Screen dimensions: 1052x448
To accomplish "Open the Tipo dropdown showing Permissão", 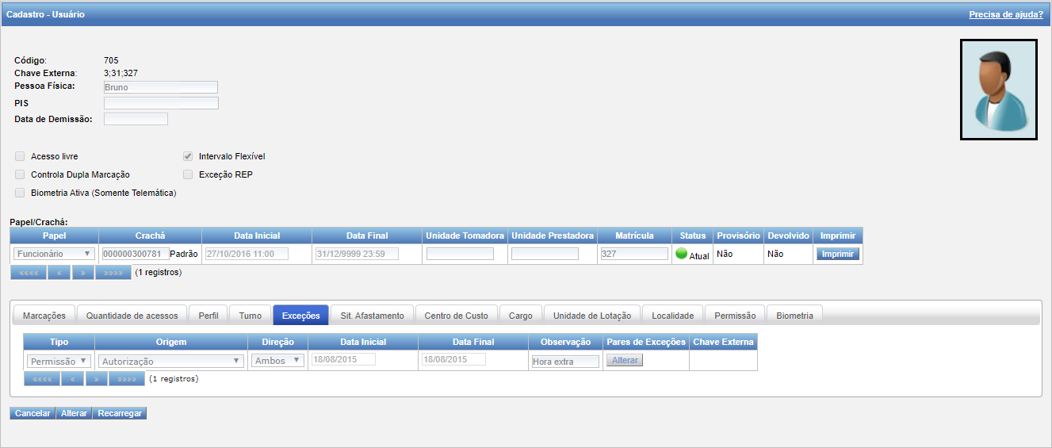I will click(x=59, y=361).
